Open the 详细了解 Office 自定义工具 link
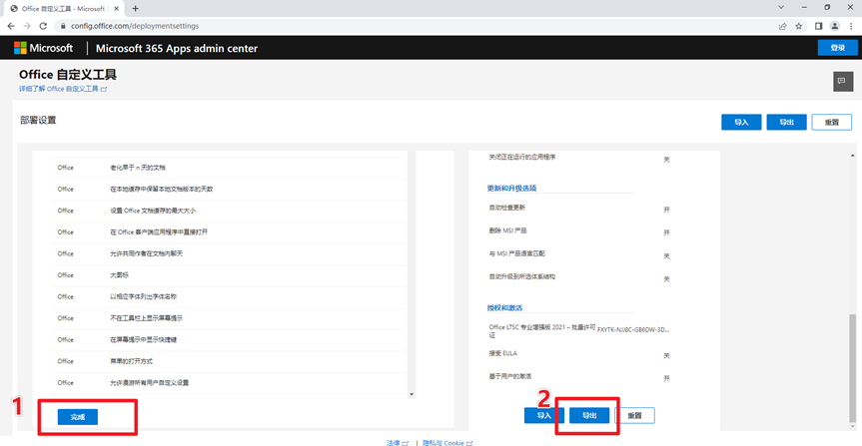Screen dimensions: 862x446 tap(62, 89)
